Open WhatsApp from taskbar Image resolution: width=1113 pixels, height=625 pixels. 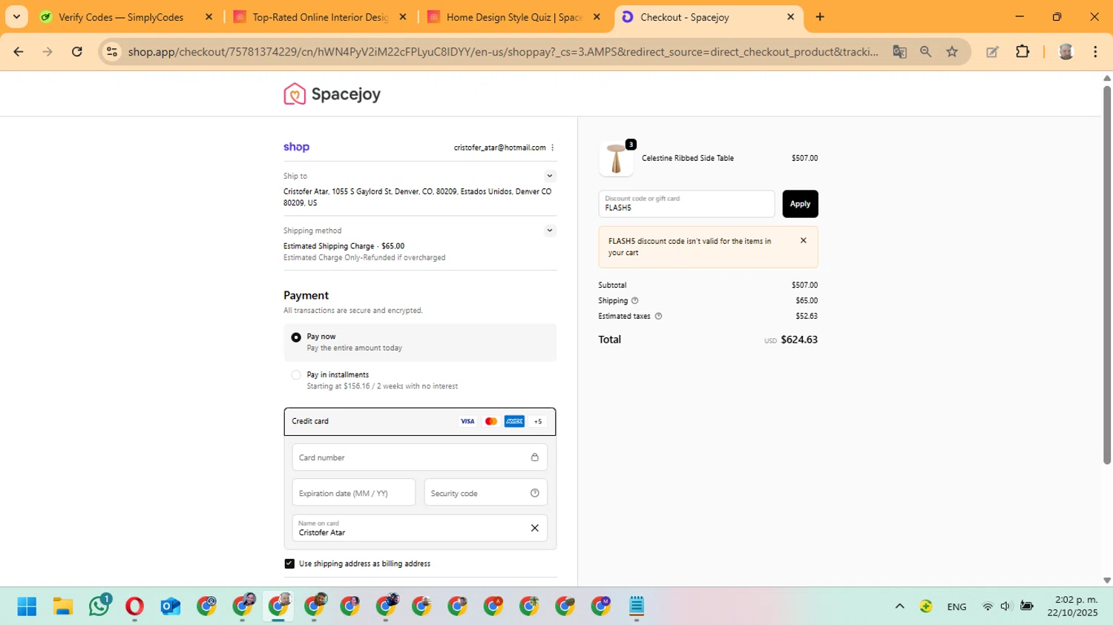[x=99, y=606]
